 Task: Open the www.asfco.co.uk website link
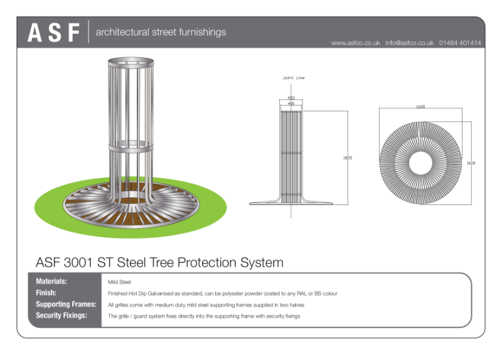[x=356, y=43]
